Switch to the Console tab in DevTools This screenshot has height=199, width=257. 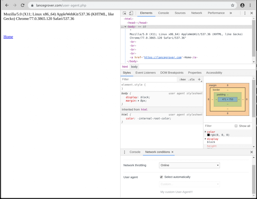[x=163, y=13]
